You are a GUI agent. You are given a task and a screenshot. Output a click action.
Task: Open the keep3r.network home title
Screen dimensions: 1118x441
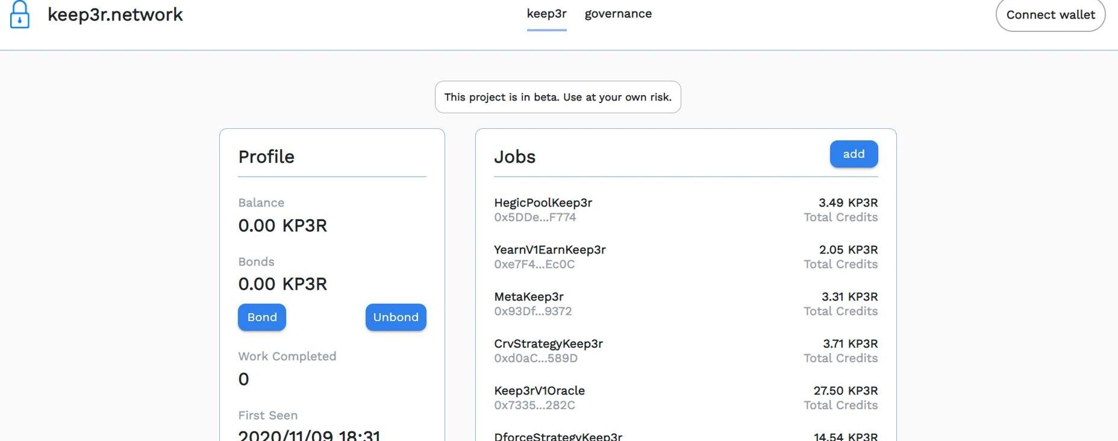click(115, 14)
